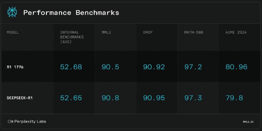The width and height of the screenshot is (262, 131).
Task: Open the PPLX.AI link
Action: coord(248,122)
